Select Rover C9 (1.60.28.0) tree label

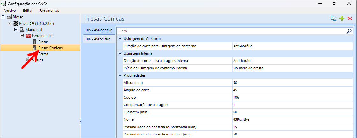[36, 23]
